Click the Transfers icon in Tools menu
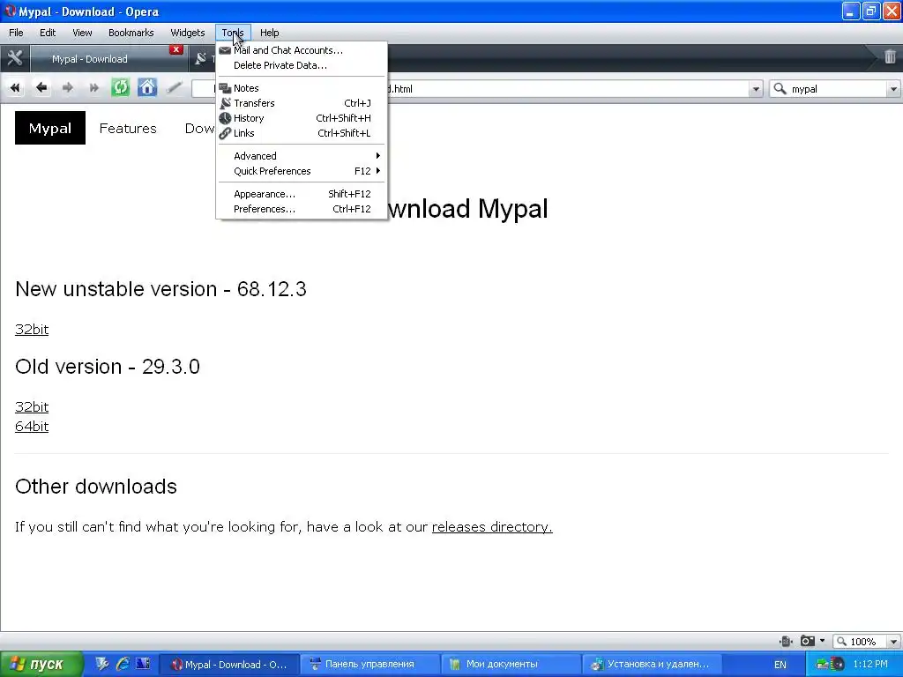This screenshot has width=903, height=677. coord(225,103)
